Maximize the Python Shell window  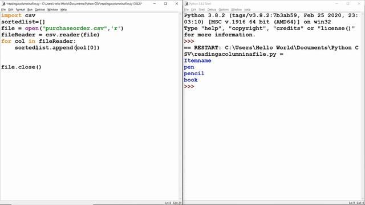pos(348,4)
